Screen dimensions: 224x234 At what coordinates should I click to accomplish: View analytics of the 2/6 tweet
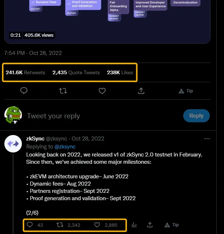pos(134,225)
